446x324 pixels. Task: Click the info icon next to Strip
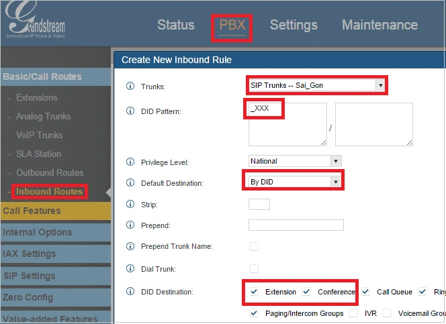(130, 205)
